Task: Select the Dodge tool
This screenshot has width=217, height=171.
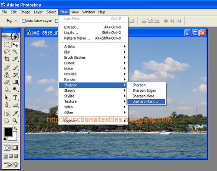Action: tap(15, 89)
